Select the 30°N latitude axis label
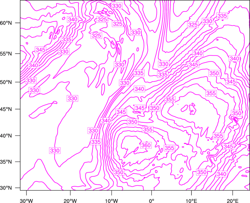Screen dimensions: 250x203 tap(6, 188)
